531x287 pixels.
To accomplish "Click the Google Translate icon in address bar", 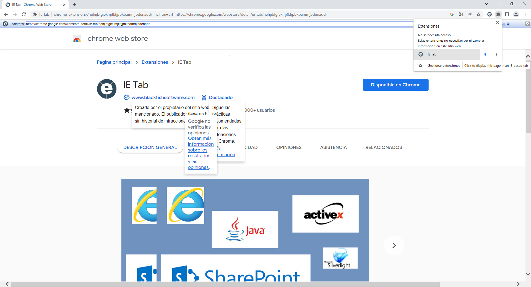I will [461, 14].
